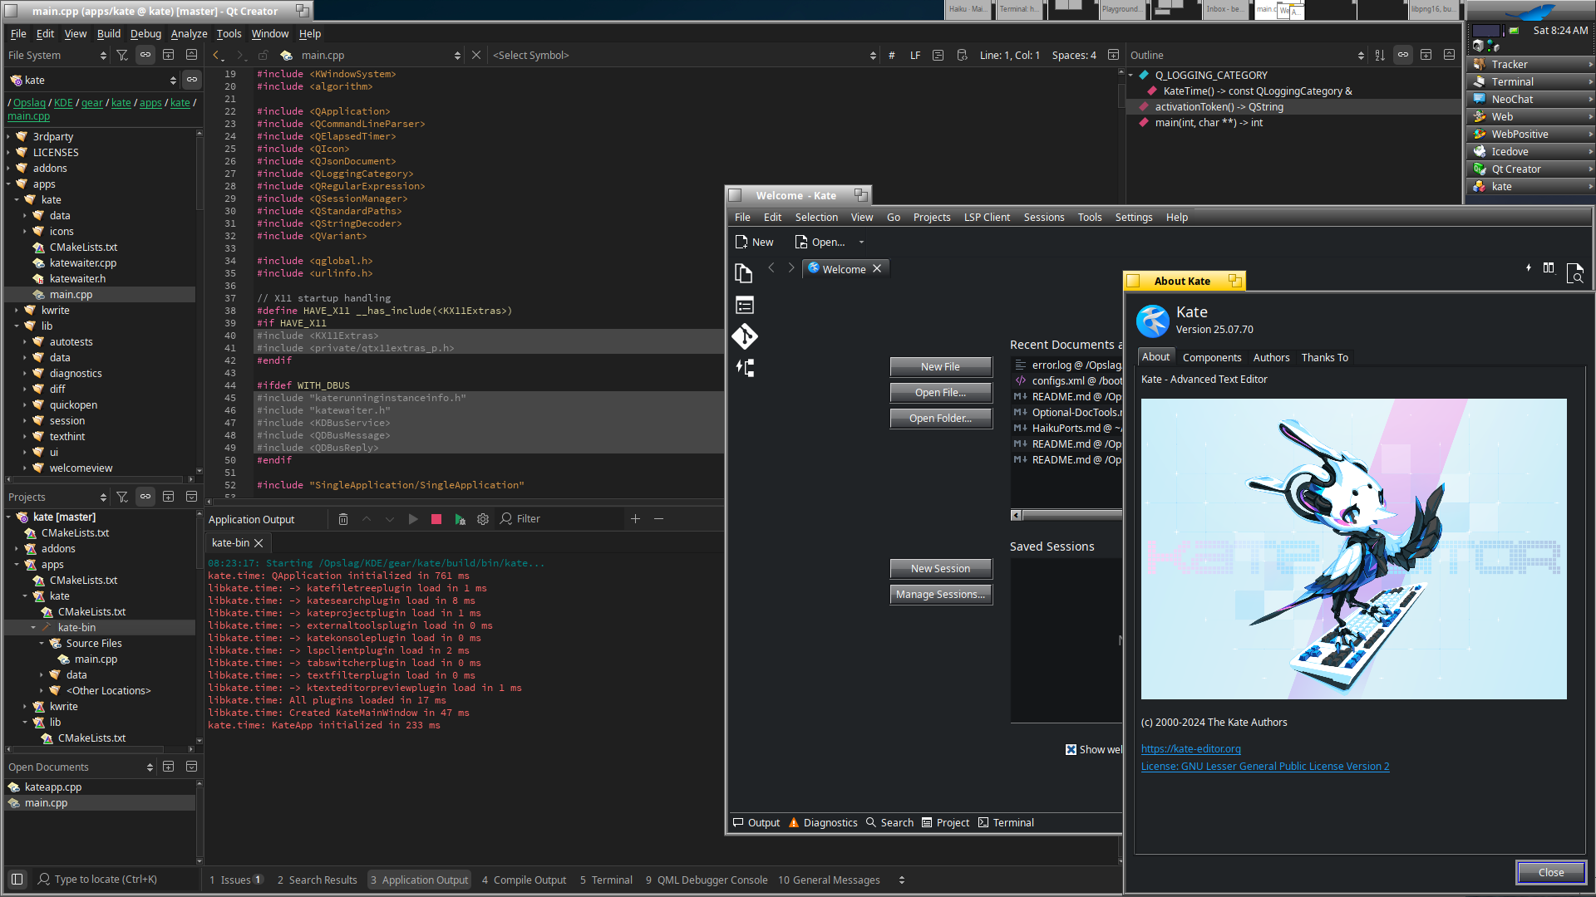The image size is (1596, 897).
Task: Expand the kwrite folder in File System
Action: pyautogui.click(x=17, y=310)
